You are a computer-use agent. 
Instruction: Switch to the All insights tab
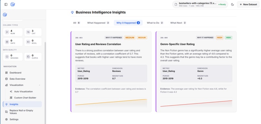76,23
